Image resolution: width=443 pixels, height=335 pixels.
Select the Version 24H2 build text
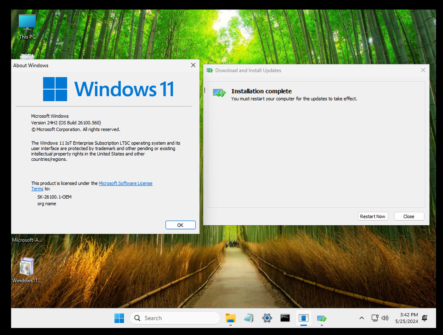(x=66, y=123)
